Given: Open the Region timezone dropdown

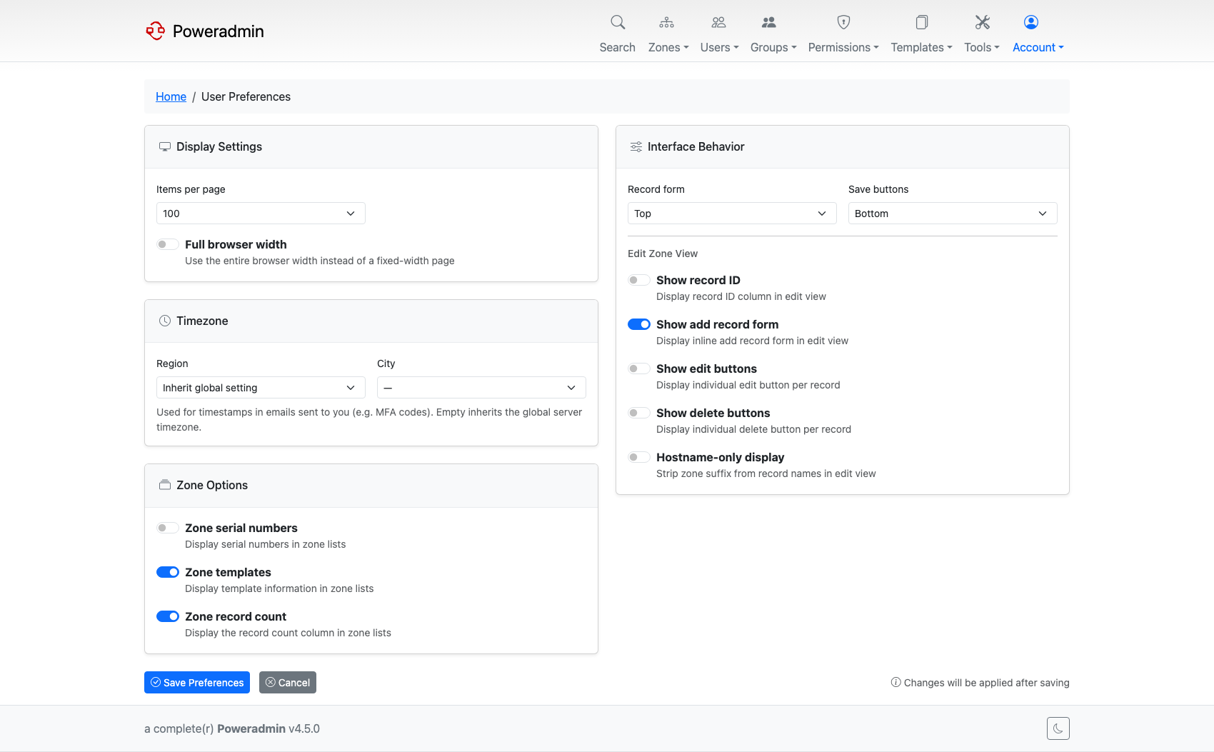Looking at the screenshot, I should [261, 388].
